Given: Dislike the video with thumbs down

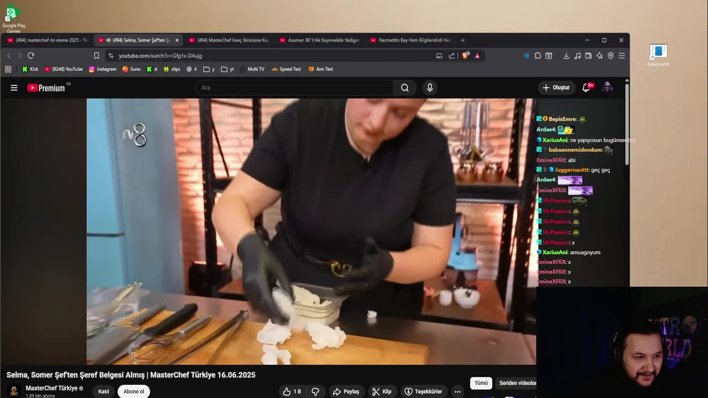Looking at the screenshot, I should [x=315, y=391].
